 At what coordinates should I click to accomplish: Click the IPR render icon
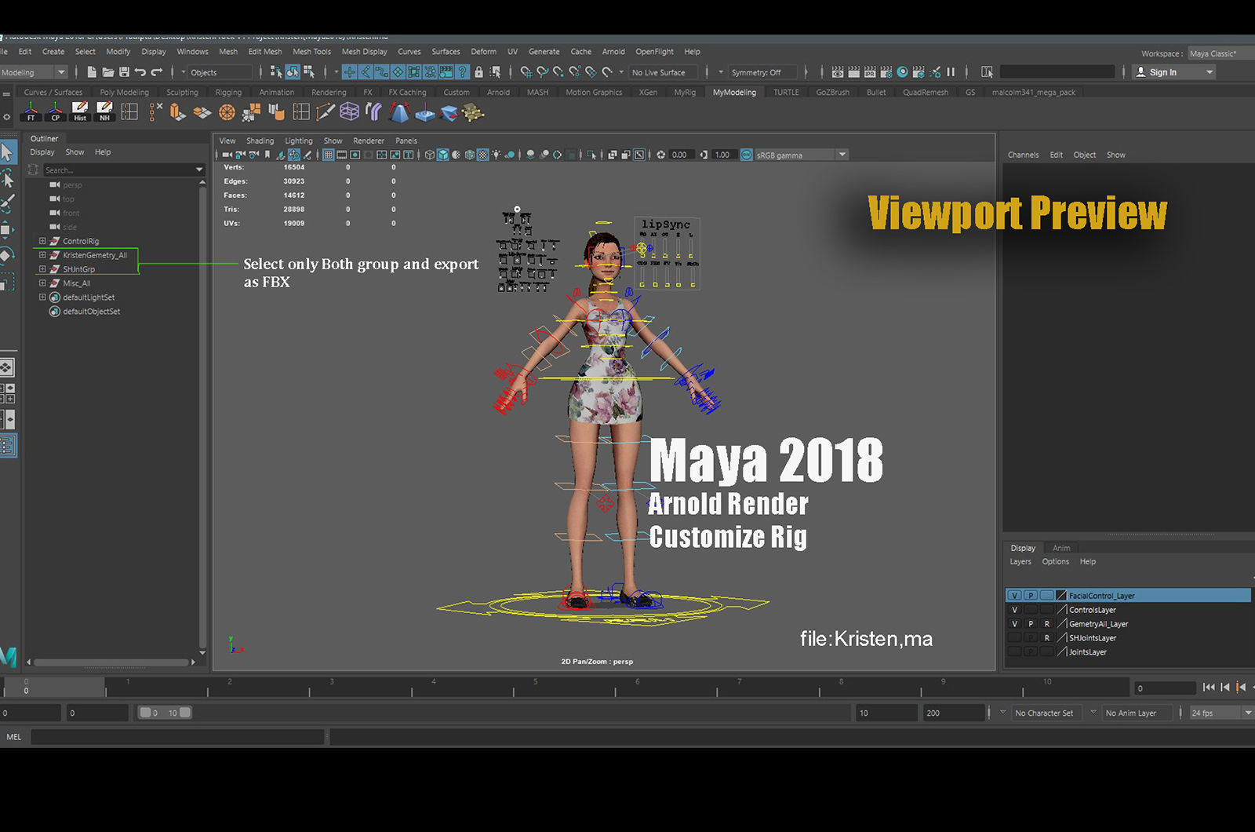click(870, 72)
